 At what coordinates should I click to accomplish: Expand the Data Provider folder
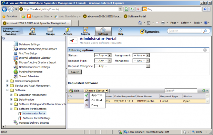point(11,100)
